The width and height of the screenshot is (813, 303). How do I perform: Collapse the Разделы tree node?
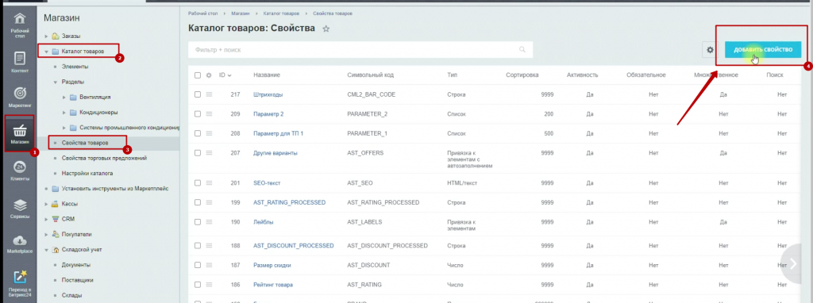pyautogui.click(x=56, y=82)
